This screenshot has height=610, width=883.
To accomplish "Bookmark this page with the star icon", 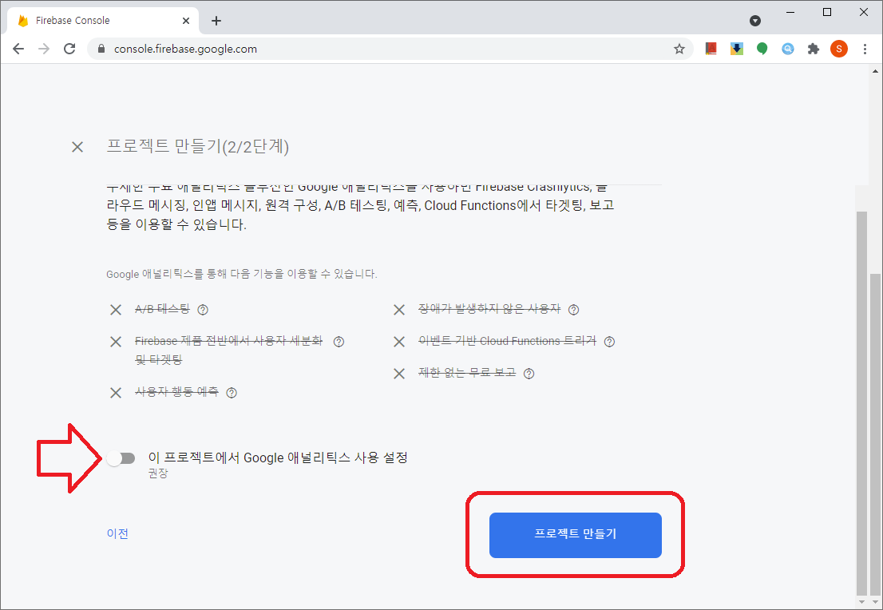I will [x=679, y=49].
